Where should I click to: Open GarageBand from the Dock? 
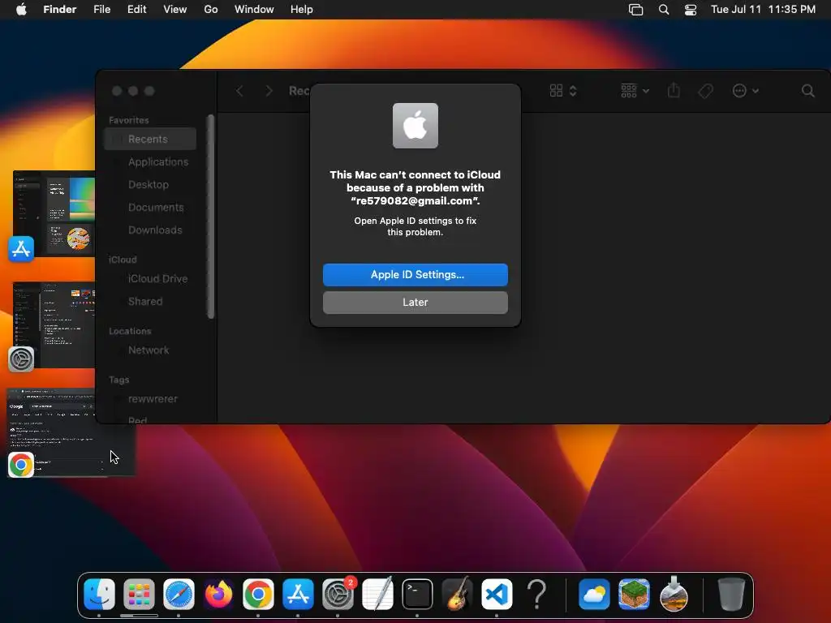(457, 594)
